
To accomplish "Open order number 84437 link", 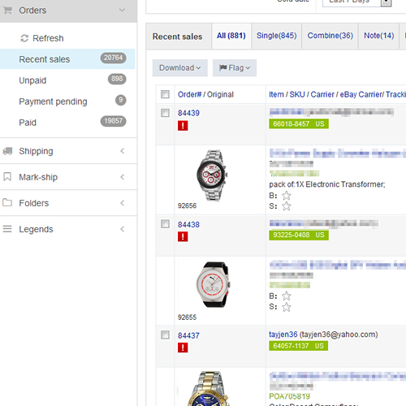I will (x=188, y=335).
